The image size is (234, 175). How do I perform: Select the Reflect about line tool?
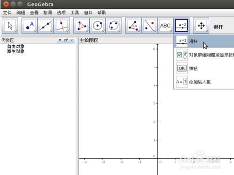click(149, 25)
